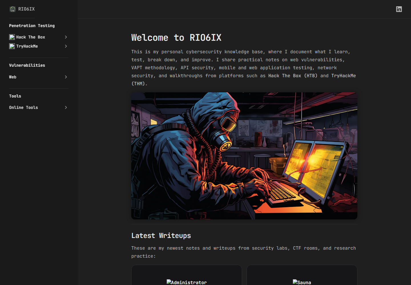The image size is (411, 285).
Task: Click the Tools section label
Action: [x=15, y=96]
